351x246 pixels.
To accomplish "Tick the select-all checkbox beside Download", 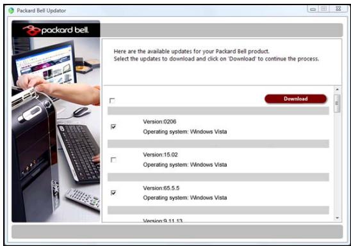I will (x=112, y=101).
